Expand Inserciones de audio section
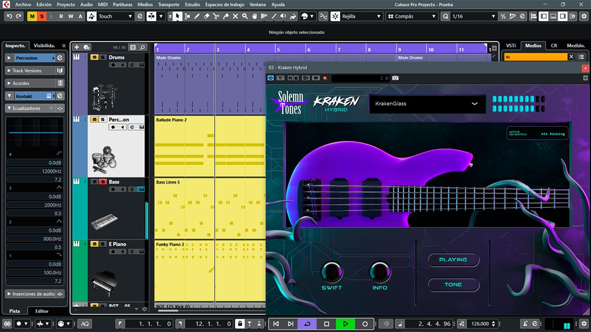This screenshot has width=591, height=332. (x=9, y=294)
